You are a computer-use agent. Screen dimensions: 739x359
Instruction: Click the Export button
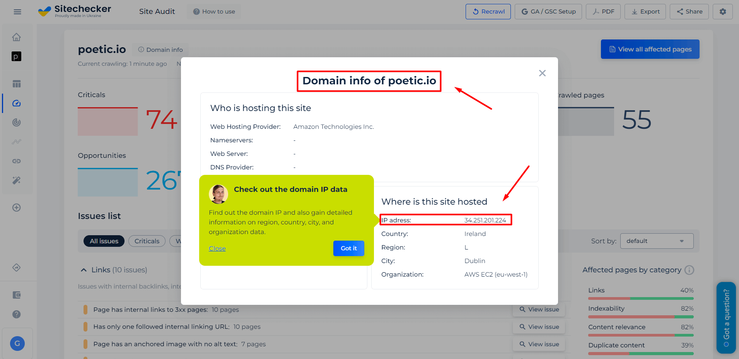pos(645,12)
